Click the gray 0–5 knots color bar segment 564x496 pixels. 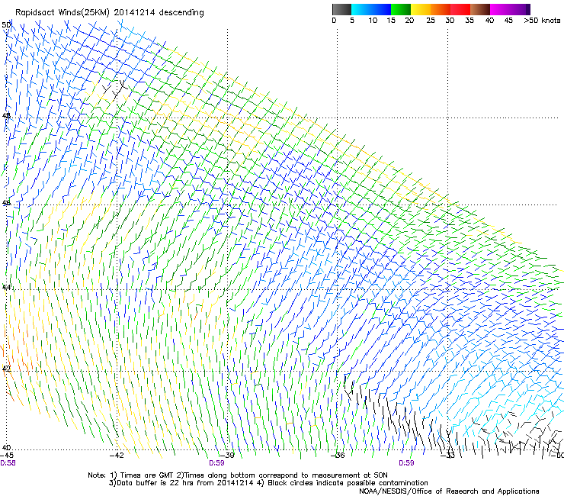pyautogui.click(x=341, y=9)
